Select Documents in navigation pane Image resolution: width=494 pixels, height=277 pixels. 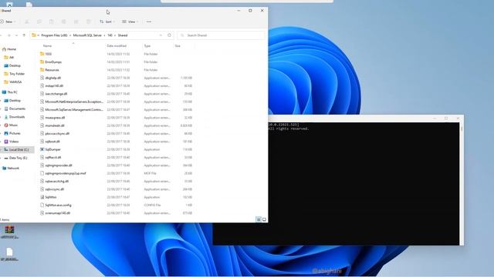click(x=17, y=108)
